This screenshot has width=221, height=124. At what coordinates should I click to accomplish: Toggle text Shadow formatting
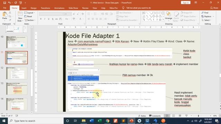pos(52,19)
